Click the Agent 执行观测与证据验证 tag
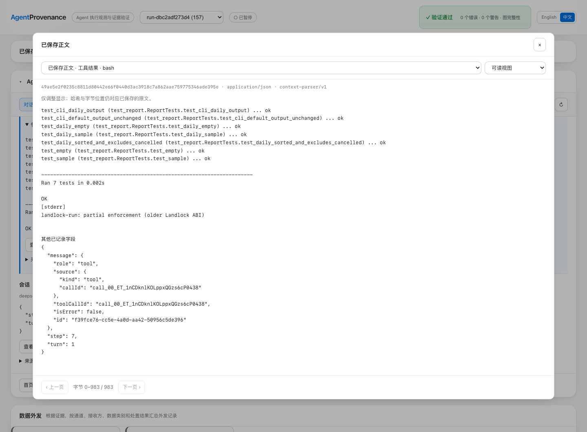587x432 pixels. [103, 18]
